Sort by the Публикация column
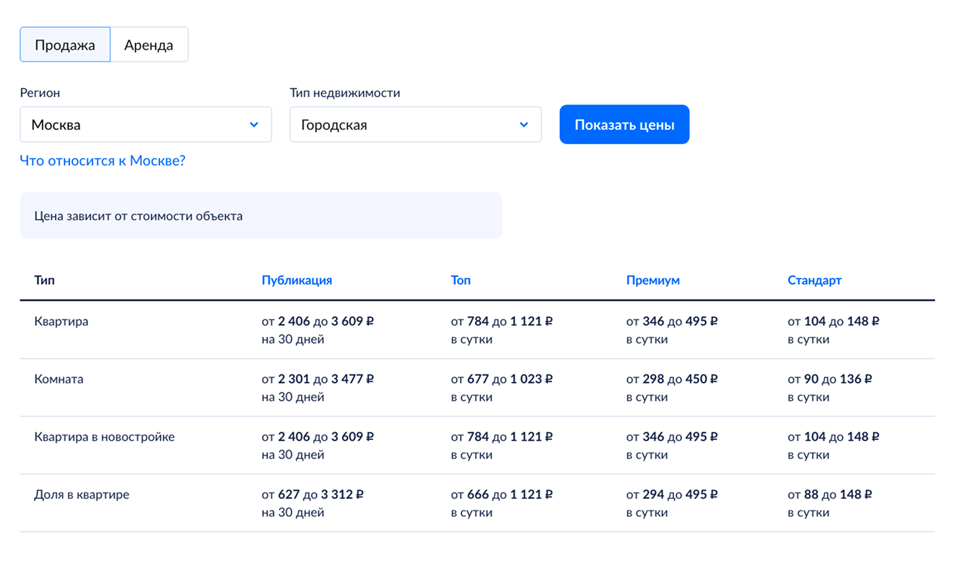Viewport: 954px width, 570px height. [297, 280]
